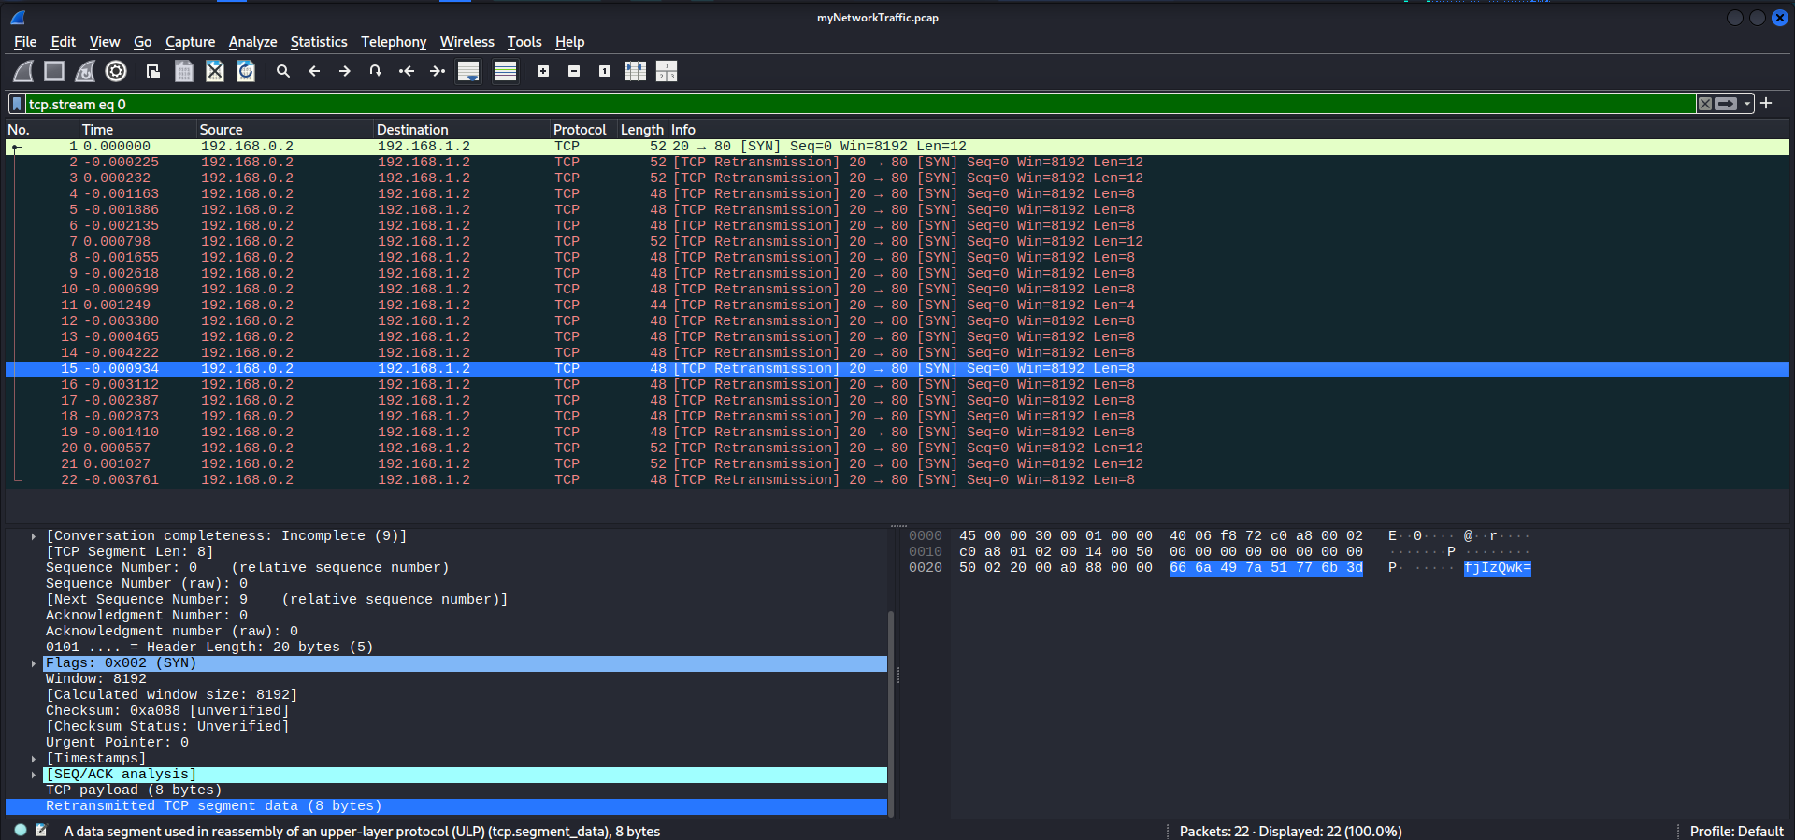Toggle auto-scroll during live capture
This screenshot has width=1795, height=840.
click(468, 71)
